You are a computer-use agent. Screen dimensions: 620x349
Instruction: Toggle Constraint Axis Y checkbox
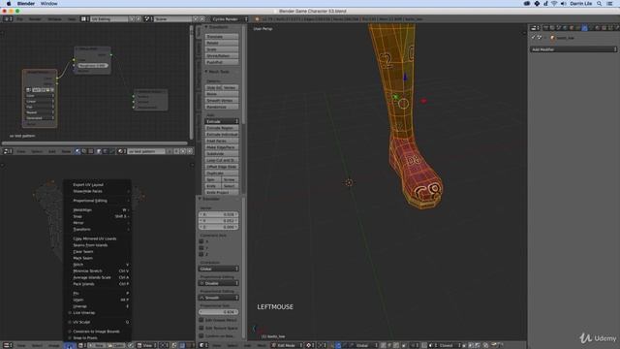coord(201,248)
